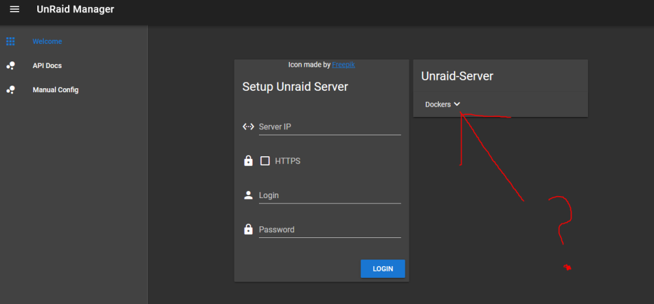Viewport: 654px width, 304px height.
Task: Enable the HTTPS checkbox
Action: click(x=265, y=161)
